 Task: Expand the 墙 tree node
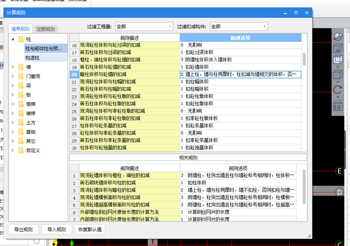[x=13, y=67]
